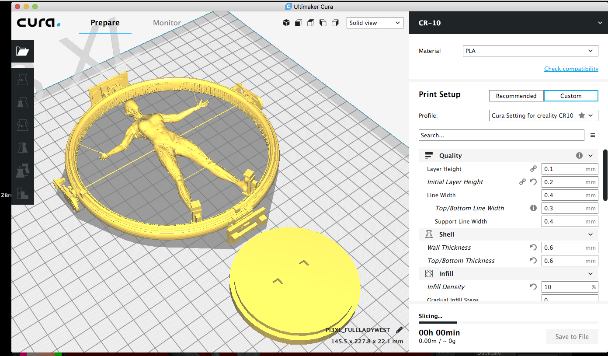Click the Infill category icon

click(x=429, y=274)
